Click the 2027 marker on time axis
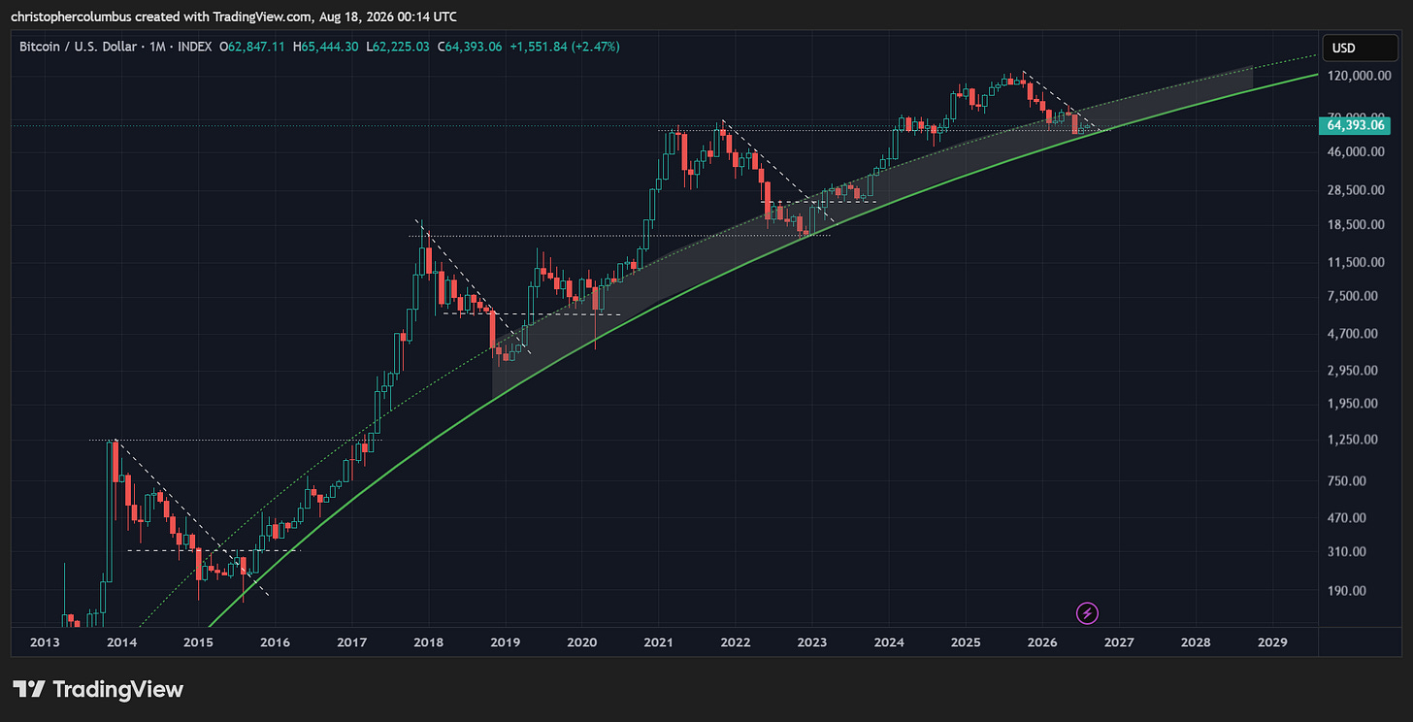The image size is (1413, 722). tap(1119, 642)
